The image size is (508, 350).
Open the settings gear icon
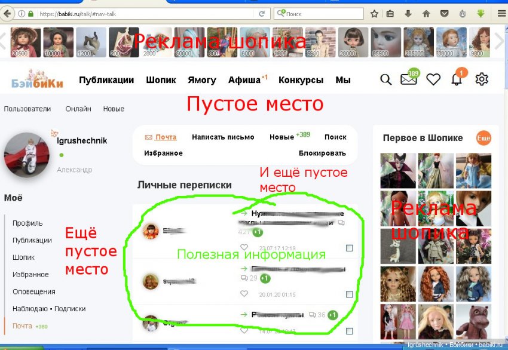tap(482, 79)
